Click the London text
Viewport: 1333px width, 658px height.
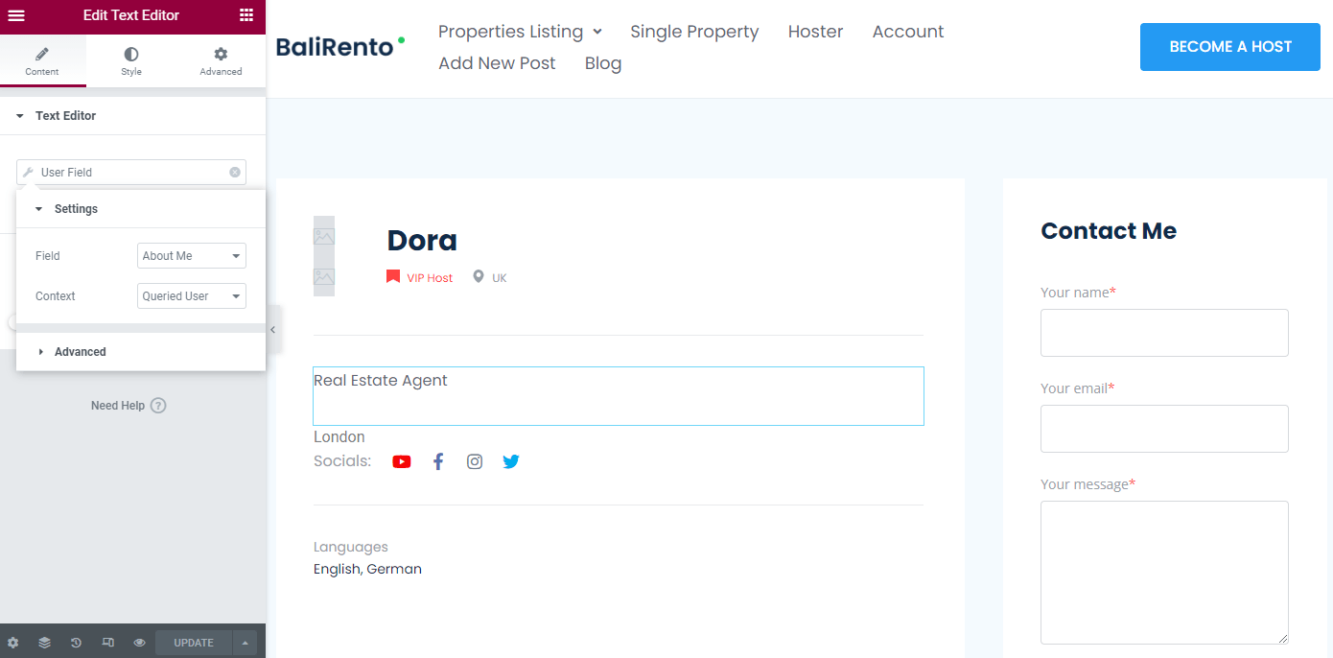pos(339,436)
